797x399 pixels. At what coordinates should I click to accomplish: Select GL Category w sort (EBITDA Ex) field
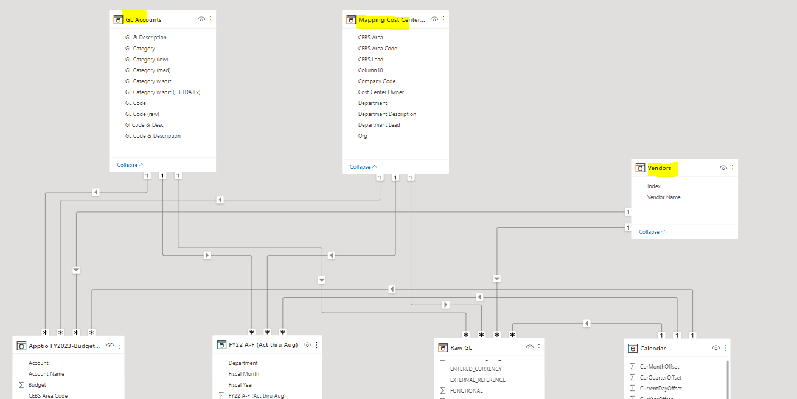pos(163,92)
